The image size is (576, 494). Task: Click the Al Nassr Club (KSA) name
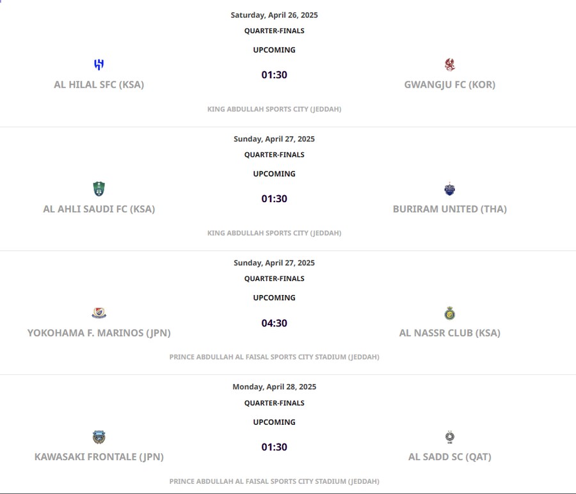click(450, 333)
